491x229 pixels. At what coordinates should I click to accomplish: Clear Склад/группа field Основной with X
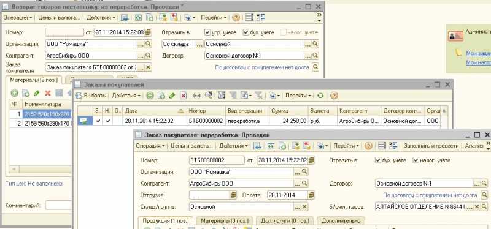point(304,206)
